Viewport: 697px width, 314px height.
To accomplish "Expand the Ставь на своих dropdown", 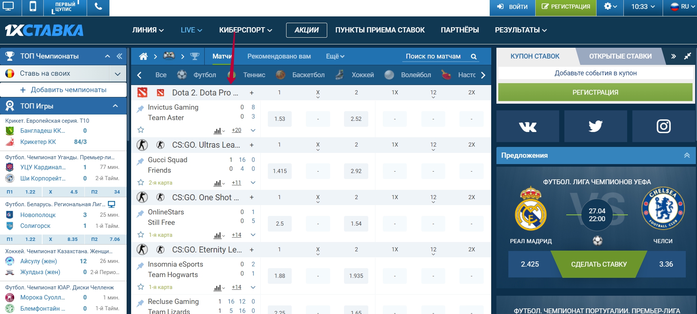I will [x=118, y=74].
